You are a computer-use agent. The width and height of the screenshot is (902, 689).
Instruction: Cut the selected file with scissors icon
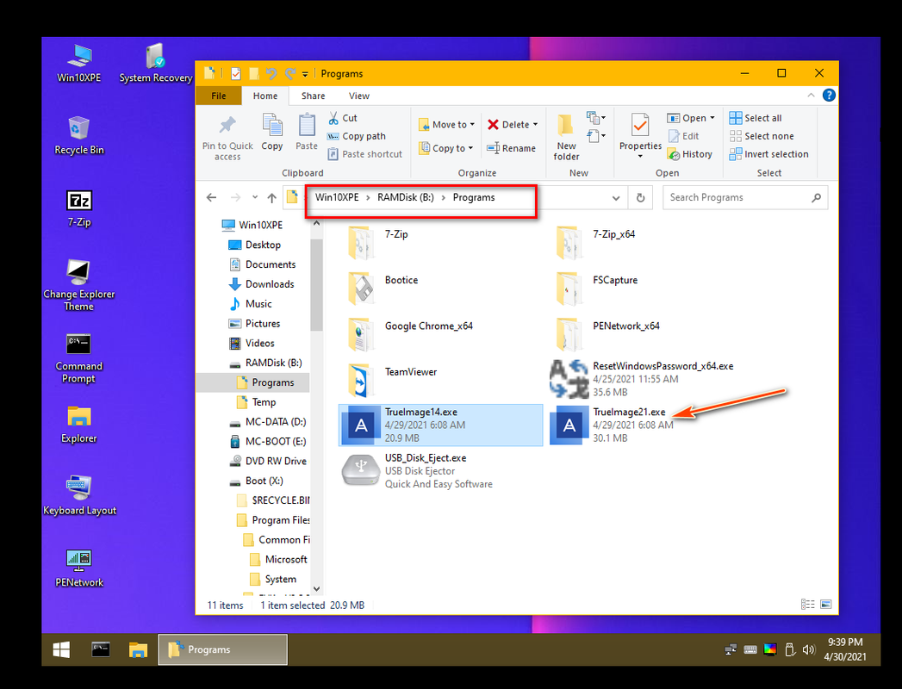[333, 118]
